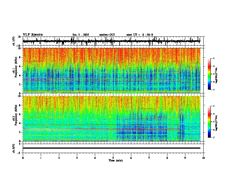Select the "start UT = 8 :20: 0" text
The width and height of the screenshot is (229, 177).
[140, 35]
